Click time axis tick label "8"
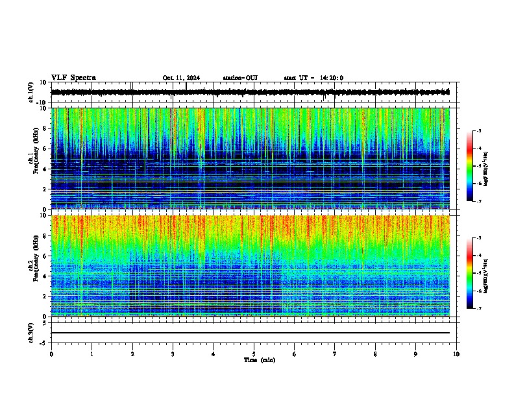Viewport: 514px width, 397px height. click(x=375, y=354)
